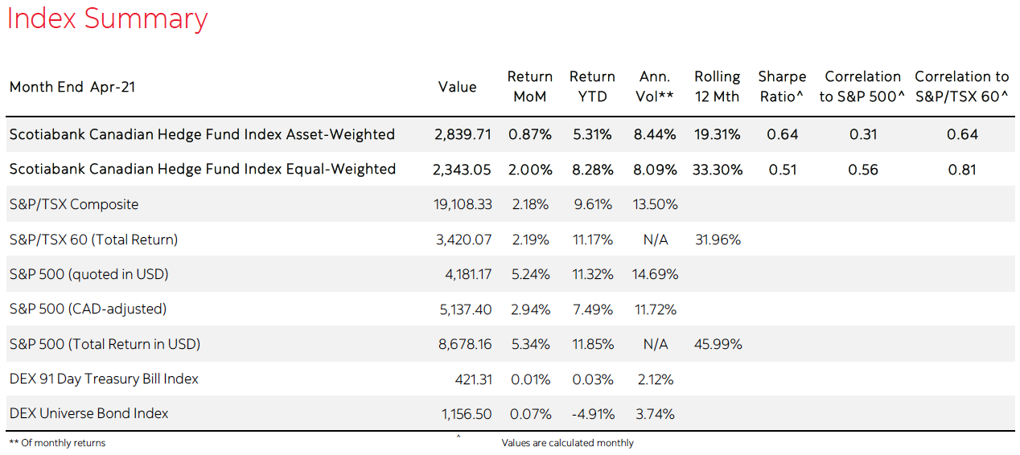Select the Hedge Fund Index Equal-Weighted row label
The height and width of the screenshot is (455, 1020).
(x=203, y=169)
